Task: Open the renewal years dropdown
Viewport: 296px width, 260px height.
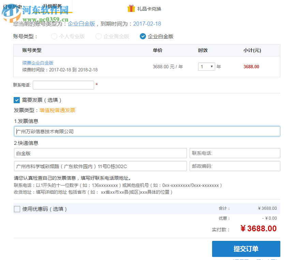Action: click(206, 67)
